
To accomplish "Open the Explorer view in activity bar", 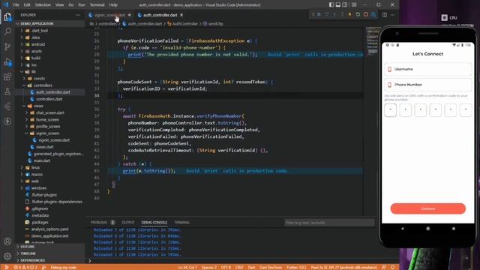I will (7, 16).
